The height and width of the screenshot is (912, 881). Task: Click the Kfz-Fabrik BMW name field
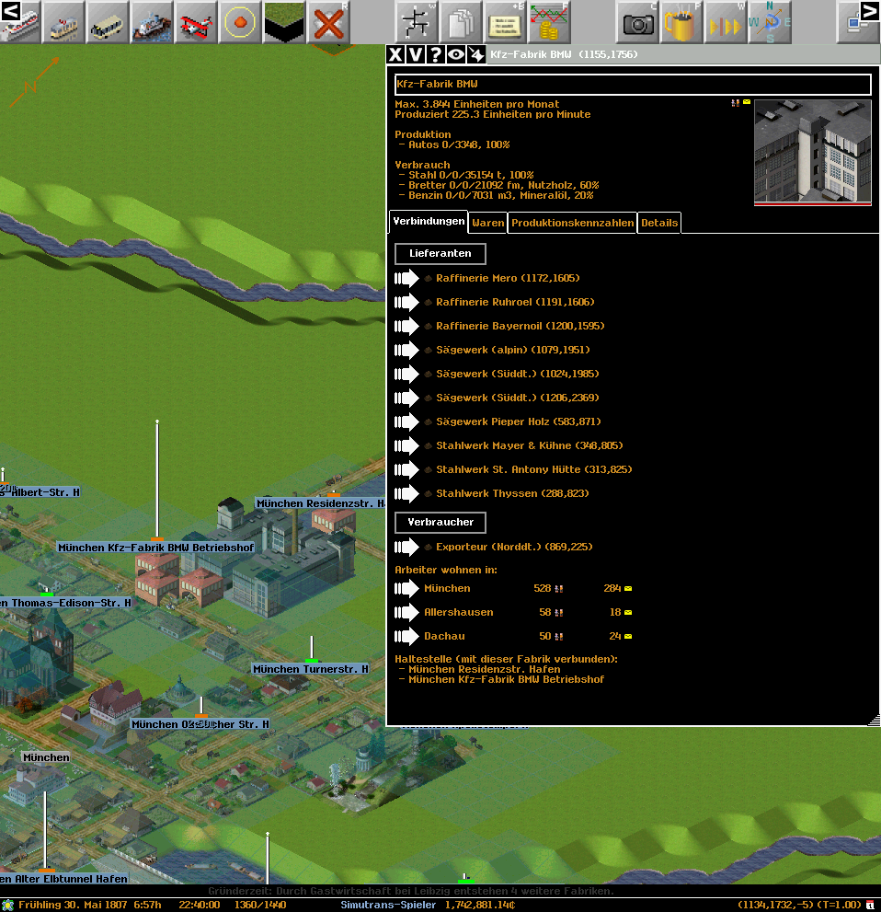633,85
